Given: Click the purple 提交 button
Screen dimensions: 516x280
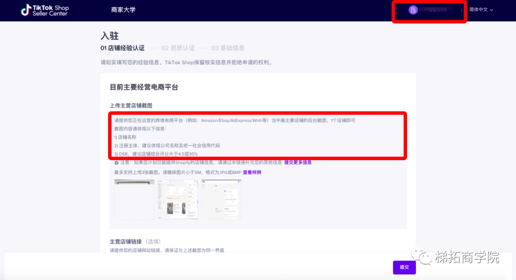Looking at the screenshot, I should click(404, 267).
